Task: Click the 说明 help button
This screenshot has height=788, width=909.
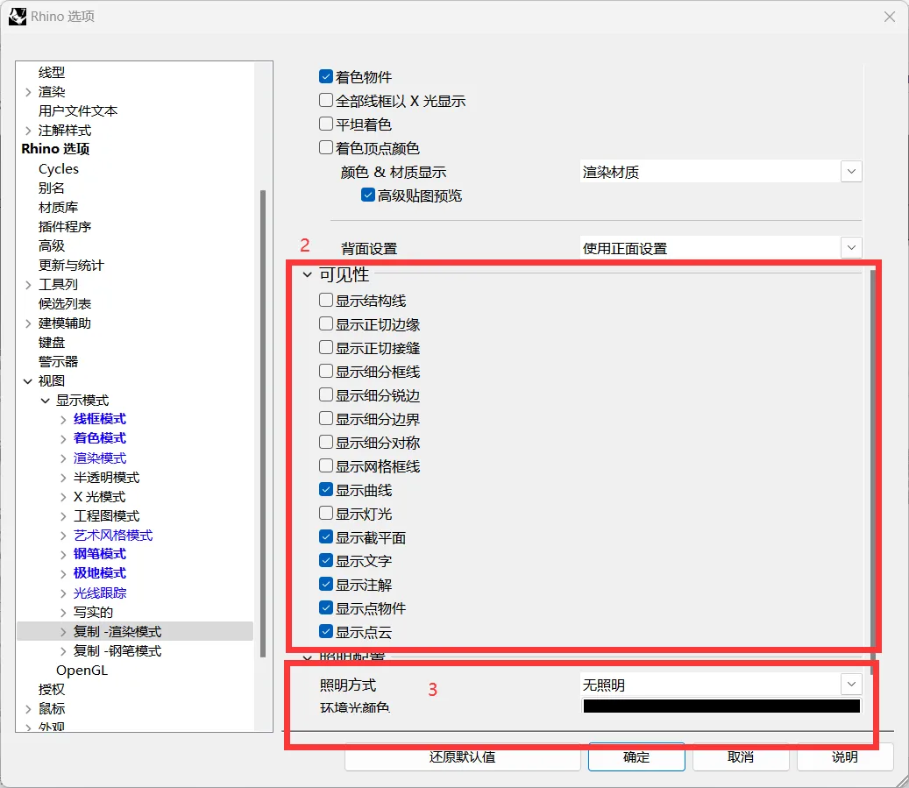Action: 845,757
